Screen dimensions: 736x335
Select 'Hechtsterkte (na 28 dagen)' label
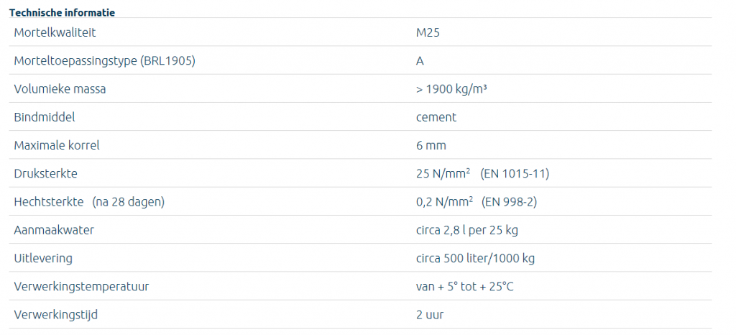pyautogui.click(x=89, y=202)
